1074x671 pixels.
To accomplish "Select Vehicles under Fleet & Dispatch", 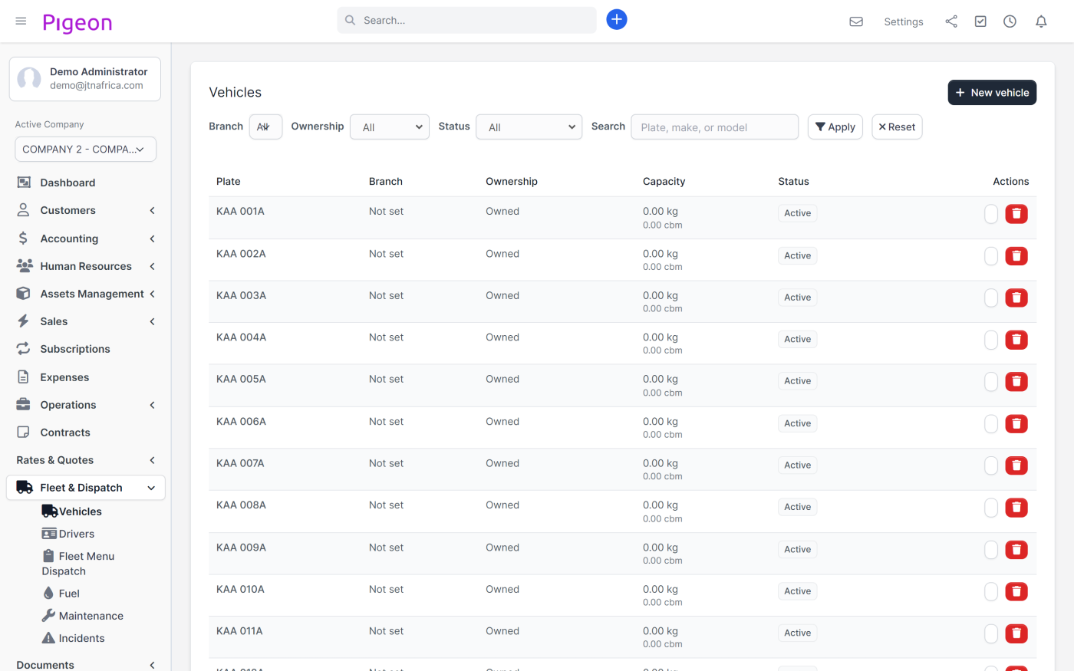I will tap(72, 511).
